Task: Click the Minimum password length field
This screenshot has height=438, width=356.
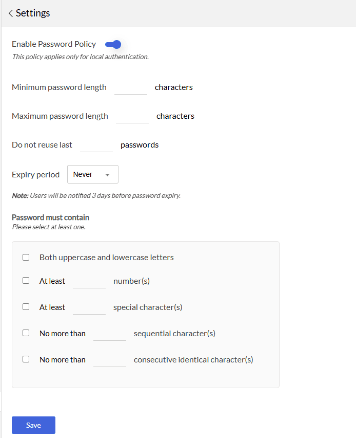Action: pyautogui.click(x=131, y=87)
